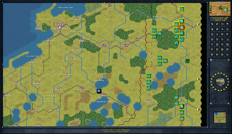Click the red-white circle marker at bottom-right map edge
The image size is (232, 134).
pos(198,109)
